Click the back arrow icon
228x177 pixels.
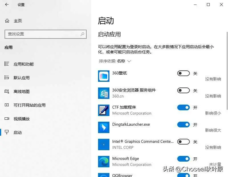click(7, 5)
